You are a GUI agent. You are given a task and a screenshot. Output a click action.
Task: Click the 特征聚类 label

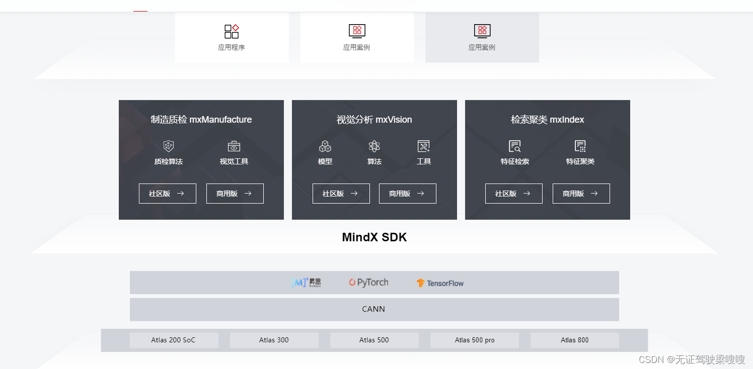(x=580, y=162)
